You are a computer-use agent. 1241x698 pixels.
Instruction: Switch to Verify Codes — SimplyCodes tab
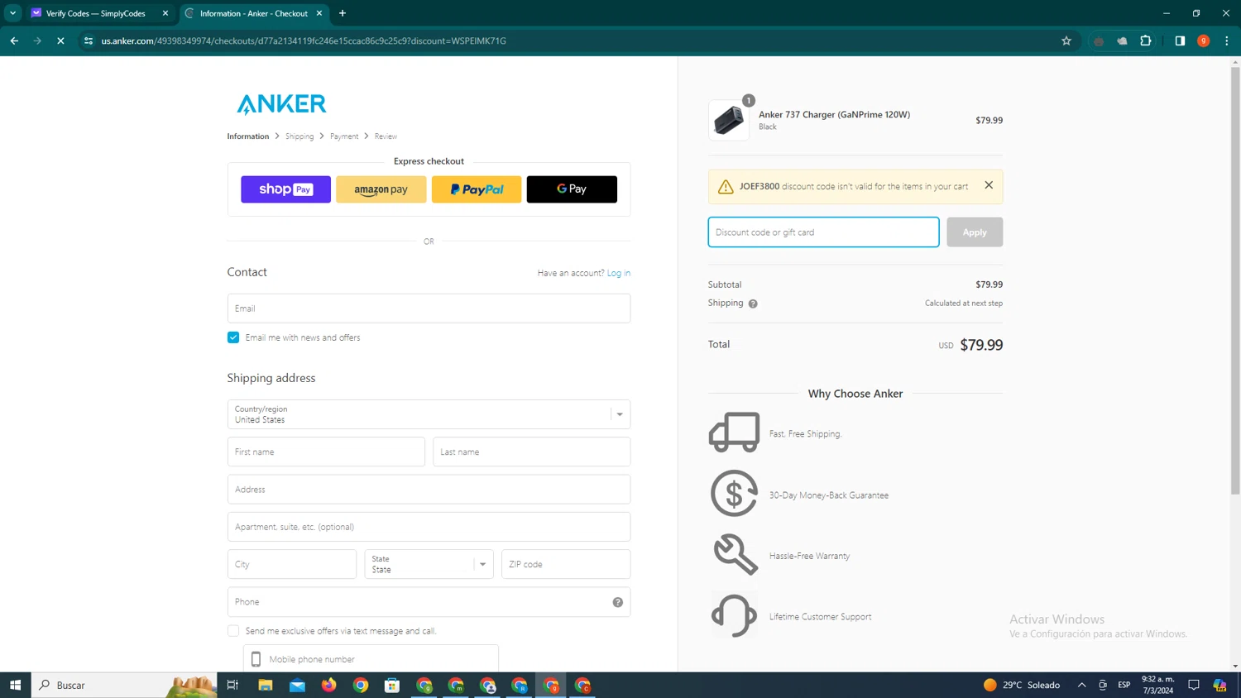[96, 13]
